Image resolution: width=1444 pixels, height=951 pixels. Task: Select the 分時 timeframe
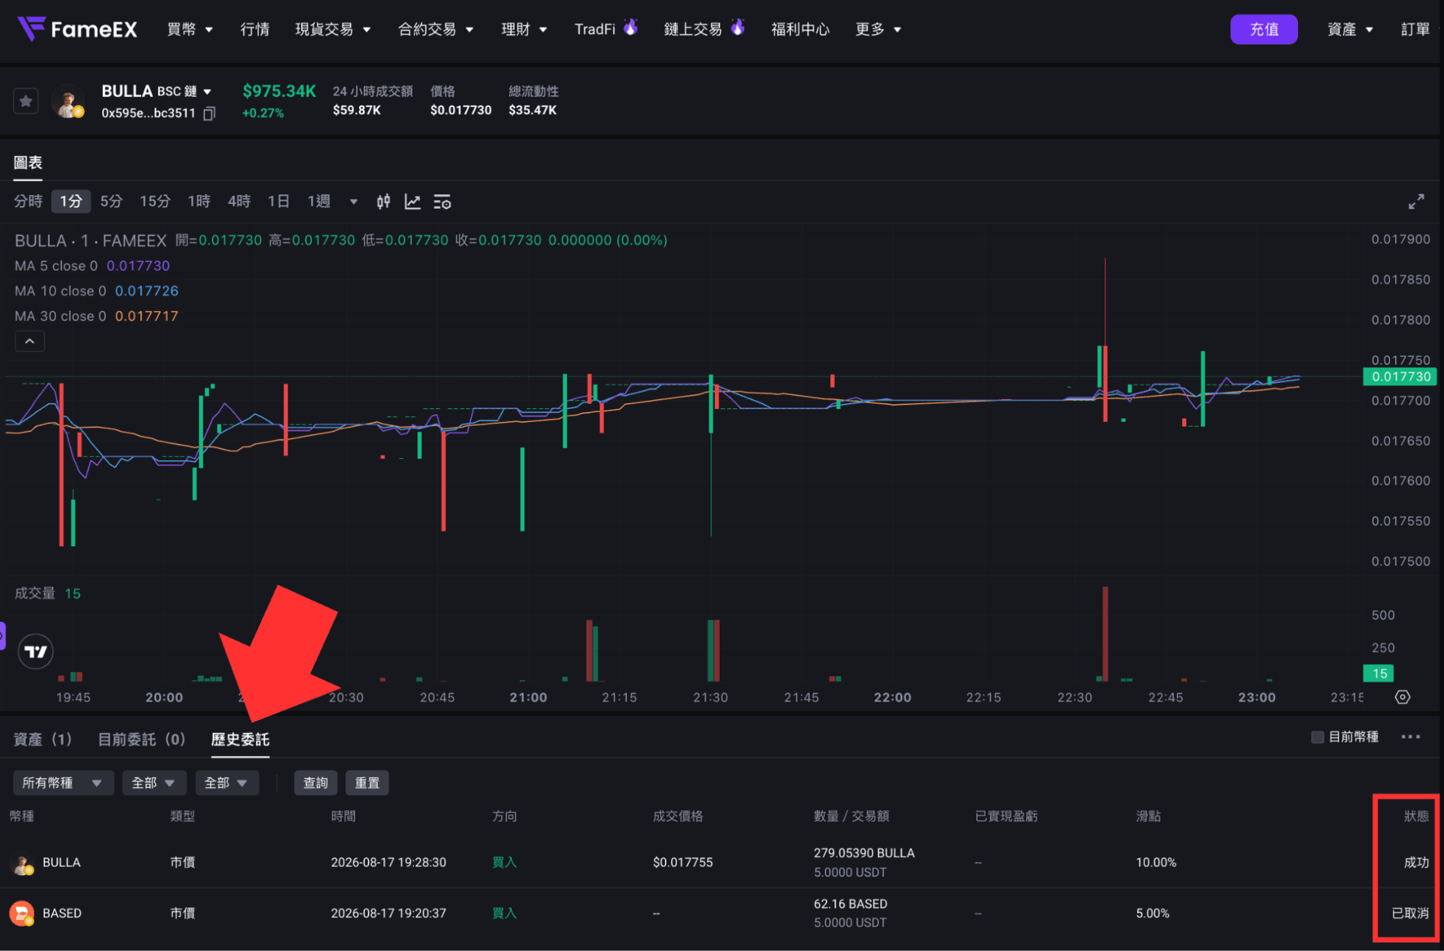(28, 202)
